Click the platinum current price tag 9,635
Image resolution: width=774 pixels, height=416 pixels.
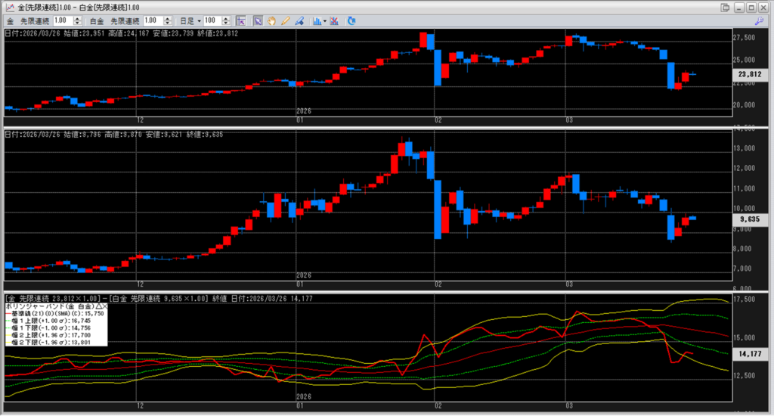[x=750, y=219]
